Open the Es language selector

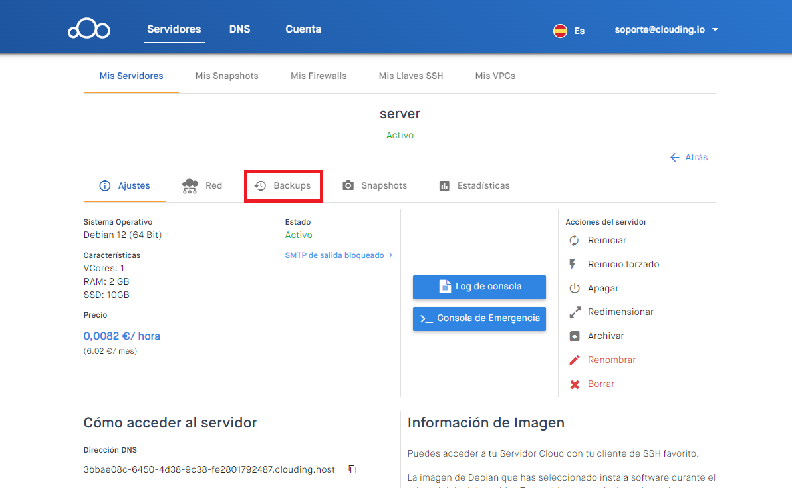pos(569,31)
